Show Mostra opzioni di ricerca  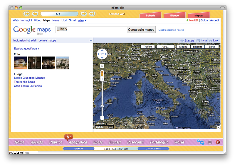tap(171, 30)
